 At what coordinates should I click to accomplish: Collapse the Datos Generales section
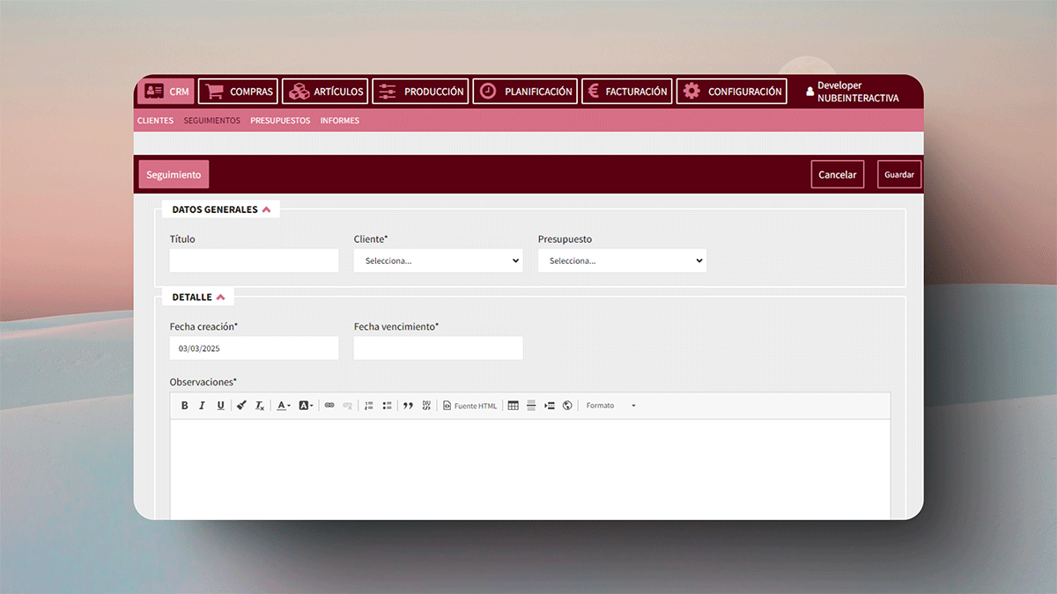pyautogui.click(x=221, y=209)
